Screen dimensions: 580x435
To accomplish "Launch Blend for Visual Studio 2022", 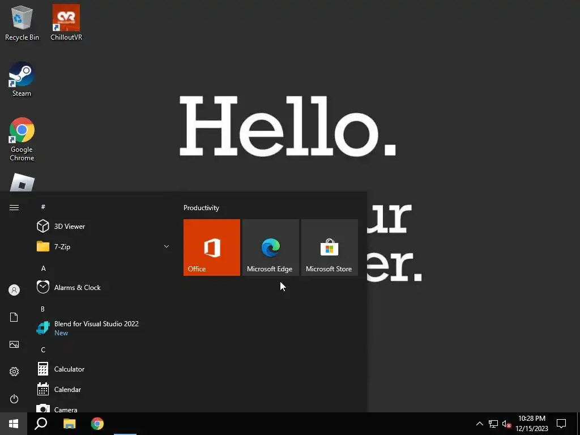I will 104,328.
